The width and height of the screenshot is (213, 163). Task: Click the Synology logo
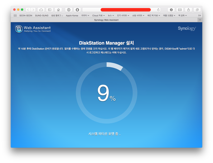(187, 28)
